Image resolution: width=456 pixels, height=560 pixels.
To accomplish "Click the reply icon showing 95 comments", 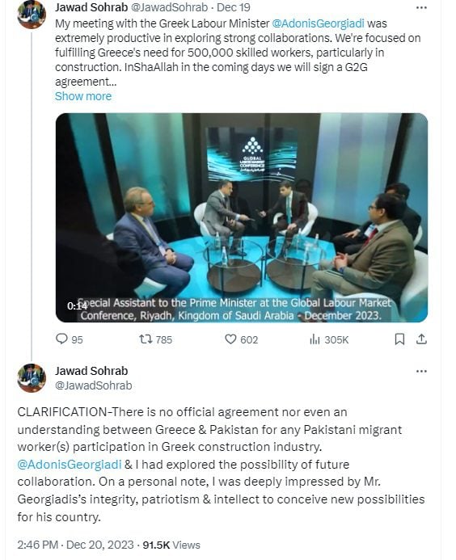I will [61, 339].
